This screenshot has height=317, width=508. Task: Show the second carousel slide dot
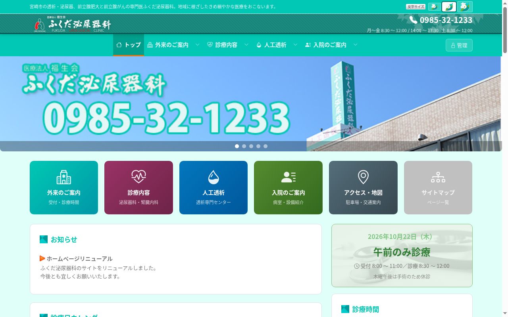(244, 146)
